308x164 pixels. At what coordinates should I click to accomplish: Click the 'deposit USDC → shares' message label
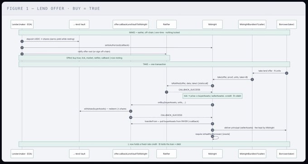(50, 39)
